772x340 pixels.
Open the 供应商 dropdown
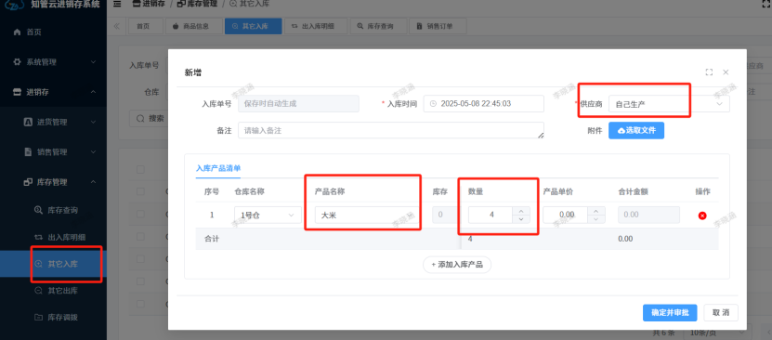[x=669, y=104]
